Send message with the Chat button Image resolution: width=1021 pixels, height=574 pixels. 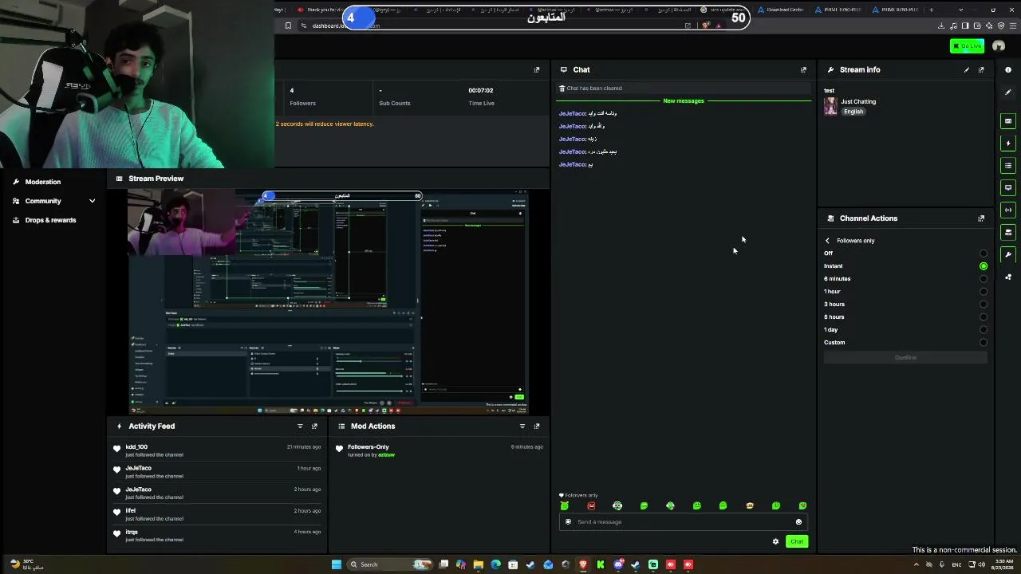click(x=797, y=542)
